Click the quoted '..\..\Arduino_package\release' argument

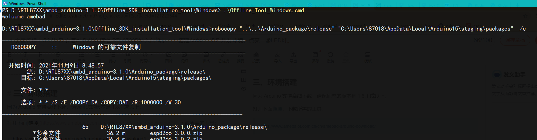[287, 29]
